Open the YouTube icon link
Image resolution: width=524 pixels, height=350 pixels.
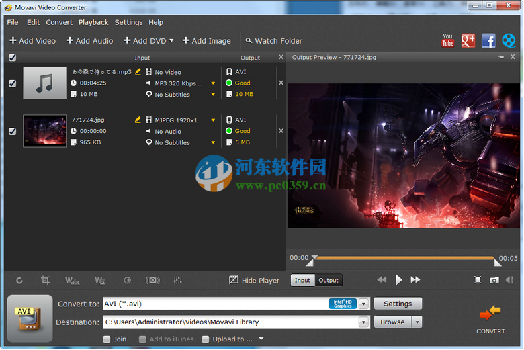click(x=448, y=41)
